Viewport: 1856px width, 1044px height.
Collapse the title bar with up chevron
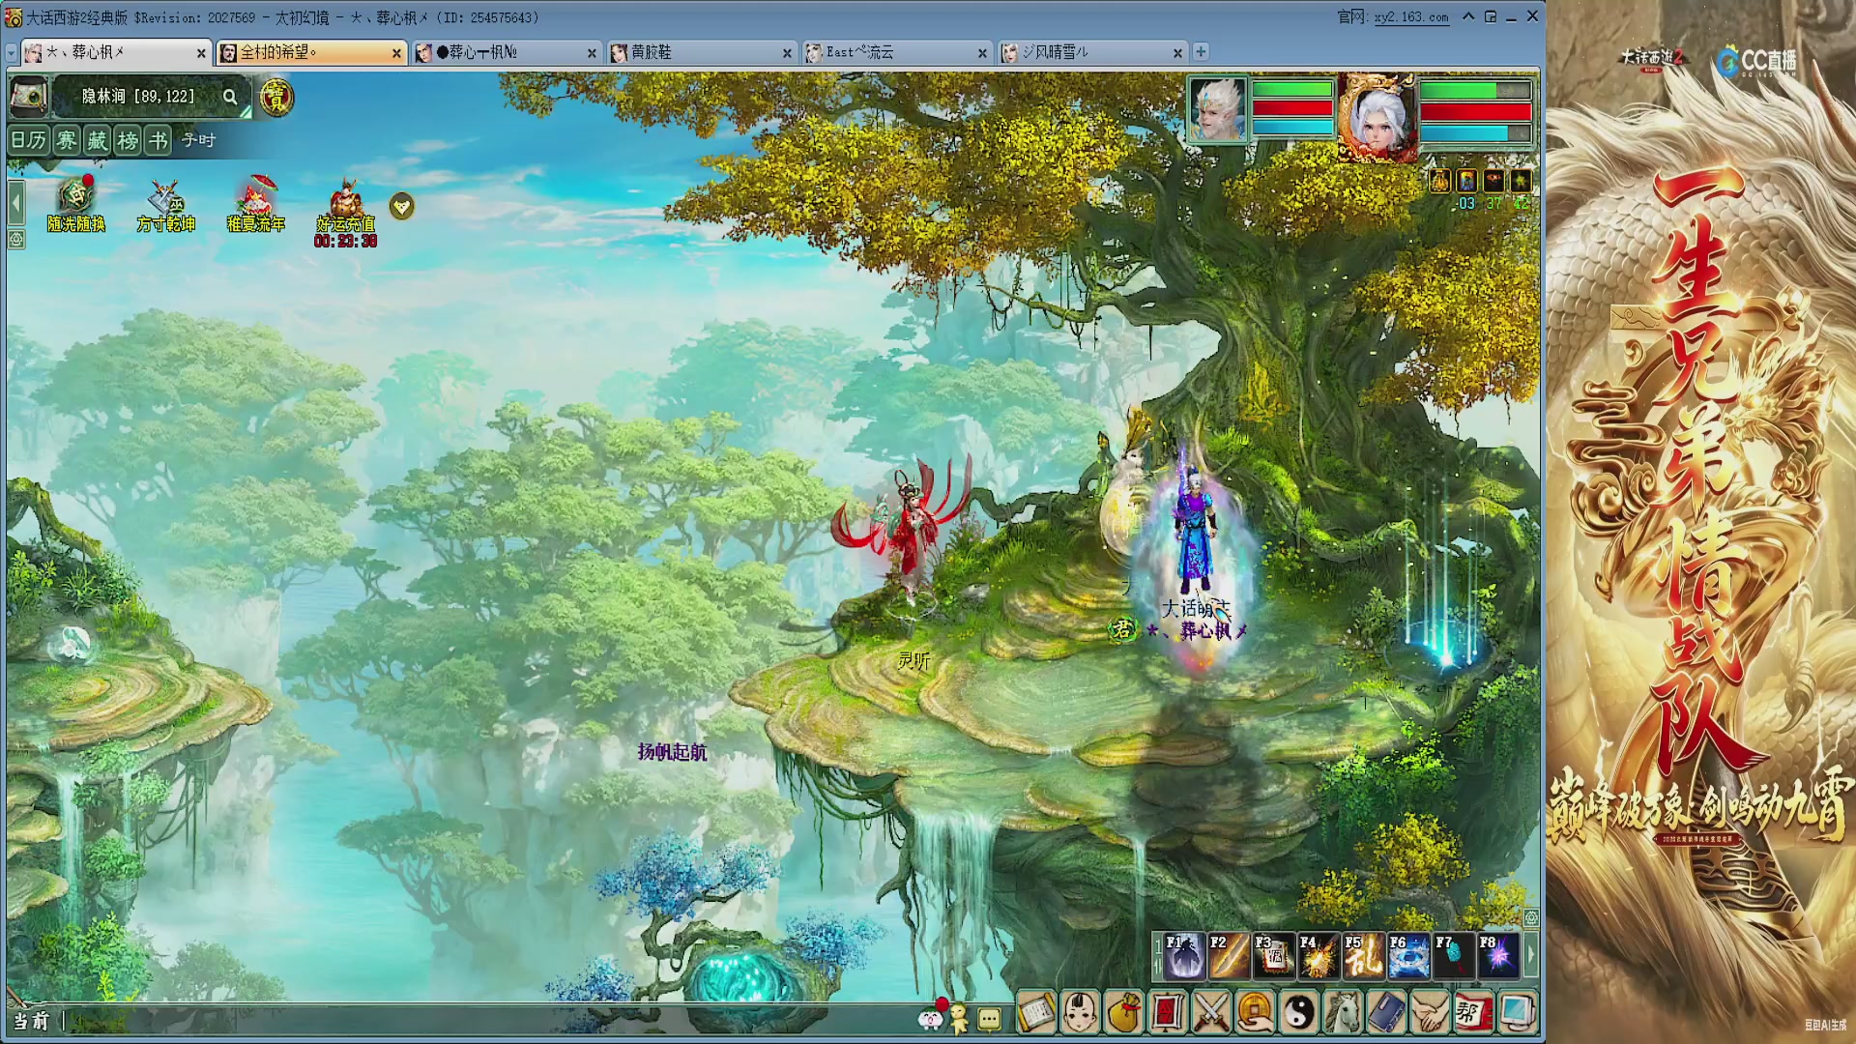[1468, 16]
